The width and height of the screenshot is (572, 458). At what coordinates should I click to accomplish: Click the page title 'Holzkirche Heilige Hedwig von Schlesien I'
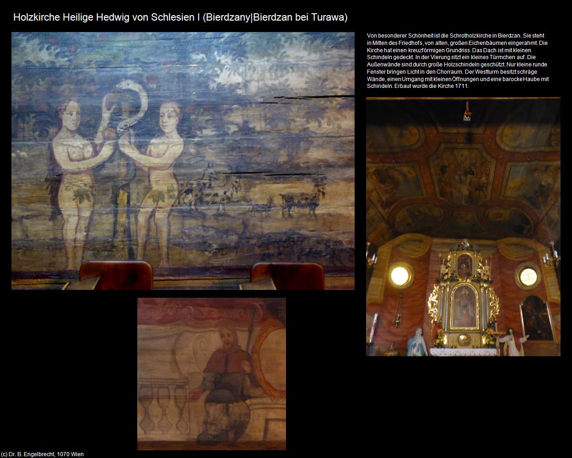(180, 17)
